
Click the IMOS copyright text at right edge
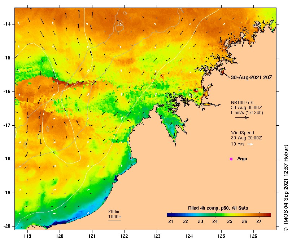(x=286, y=188)
